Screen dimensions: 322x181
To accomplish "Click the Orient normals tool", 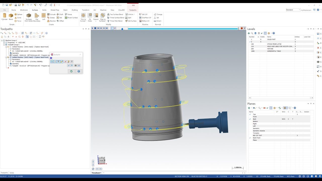I will (158, 21).
